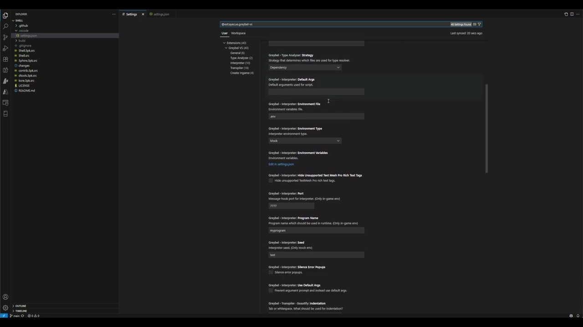Close the Settings tab
The width and height of the screenshot is (583, 327).
[x=143, y=14]
